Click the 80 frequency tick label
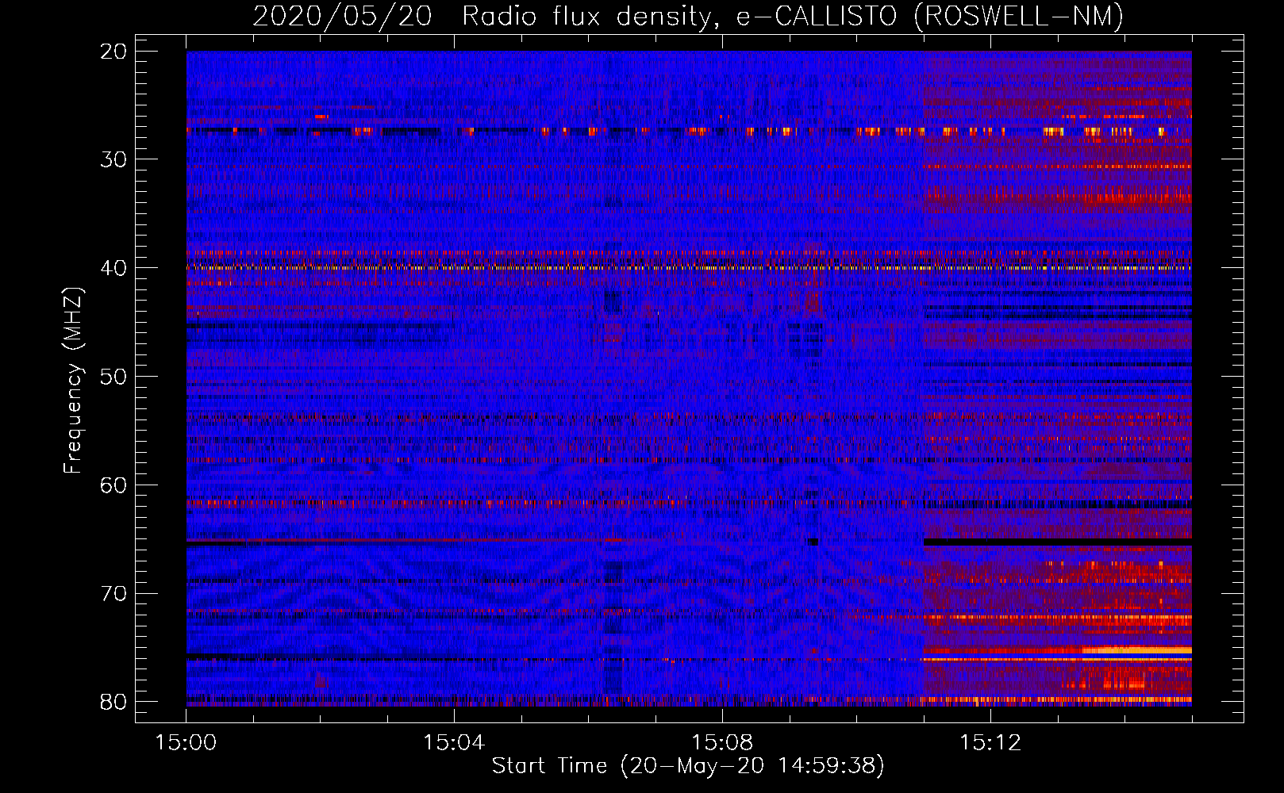 [x=113, y=702]
